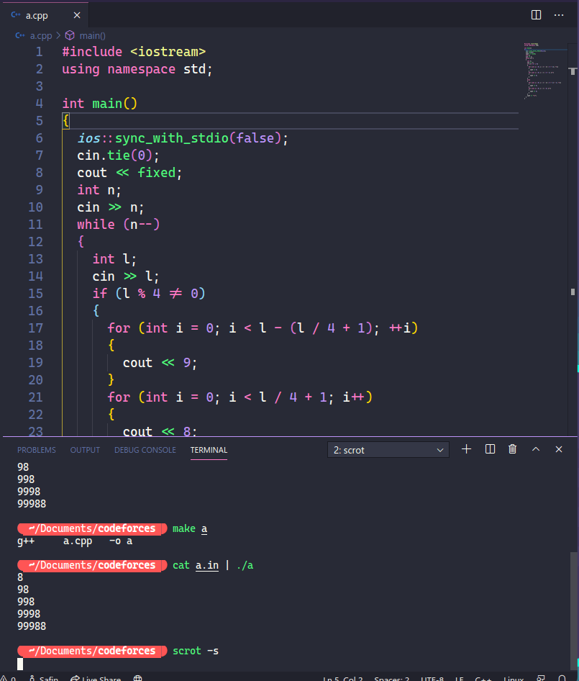Image resolution: width=579 pixels, height=681 pixels.
Task: Open the DEBUG CONSOLE tab
Action: click(x=145, y=450)
